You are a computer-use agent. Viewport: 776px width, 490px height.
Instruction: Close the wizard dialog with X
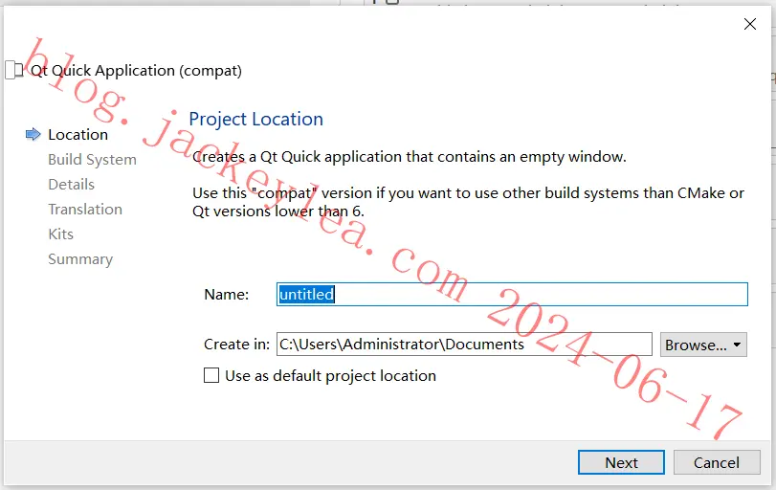(750, 24)
